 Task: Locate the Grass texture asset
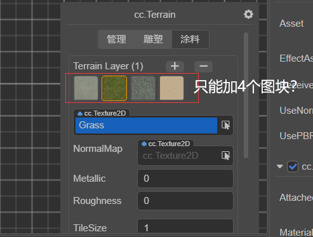tap(225, 125)
